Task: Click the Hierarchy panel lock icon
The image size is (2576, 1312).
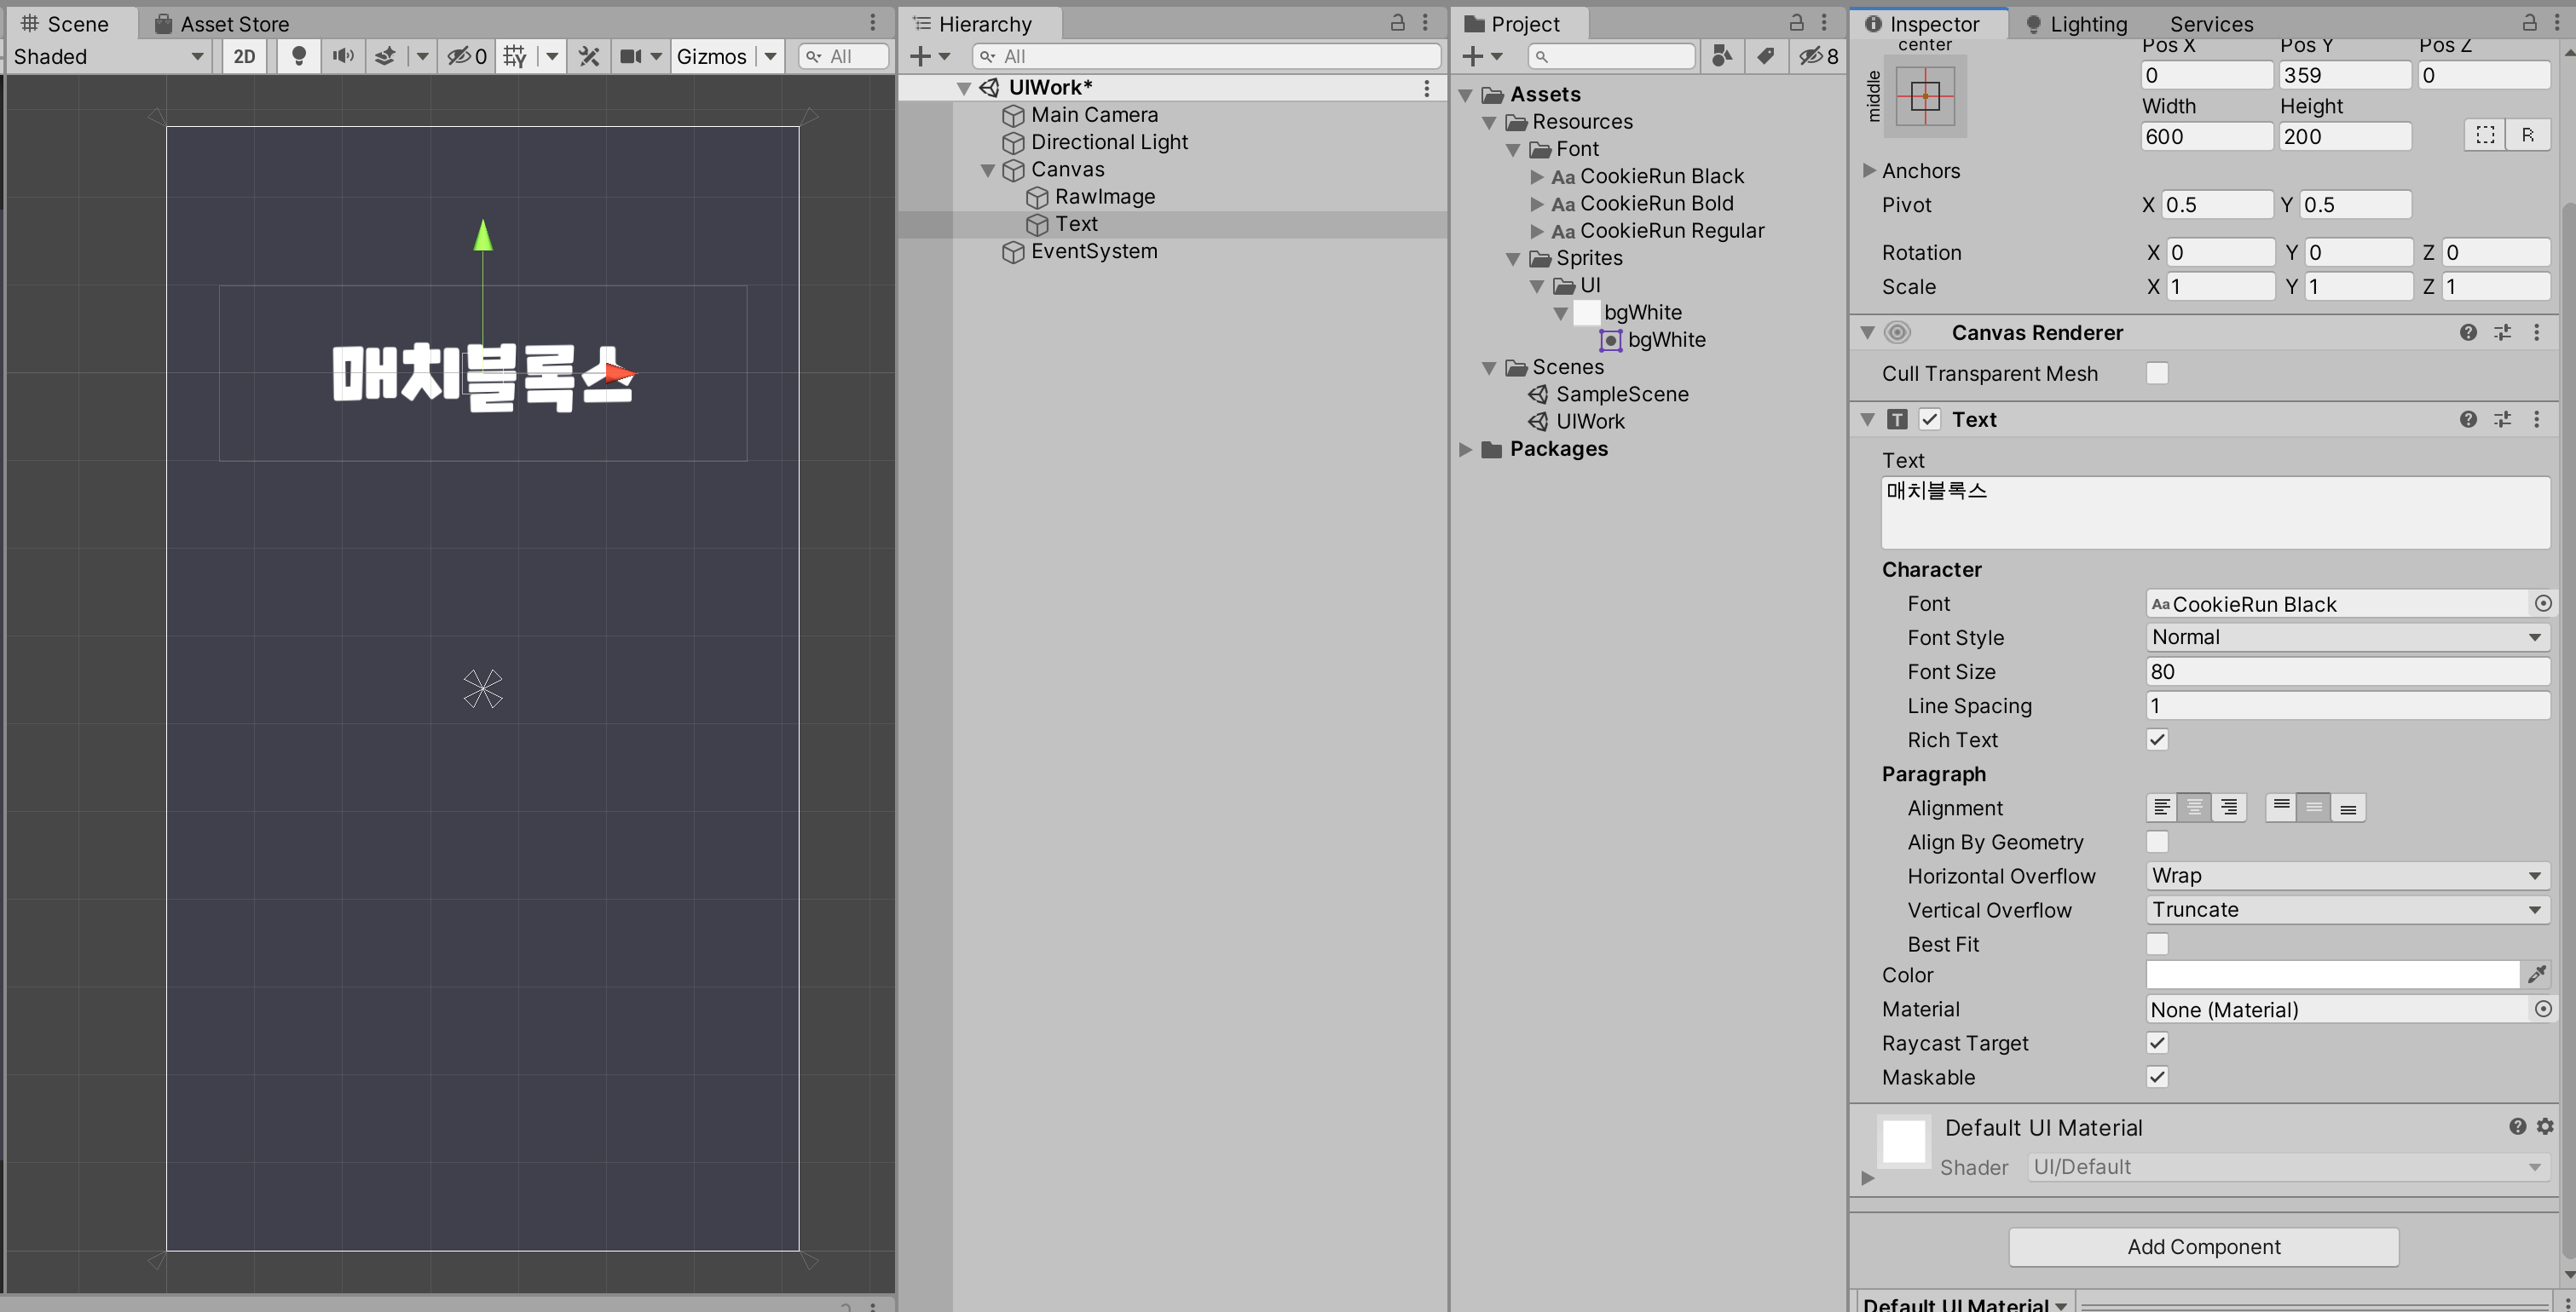Action: coord(1398,23)
